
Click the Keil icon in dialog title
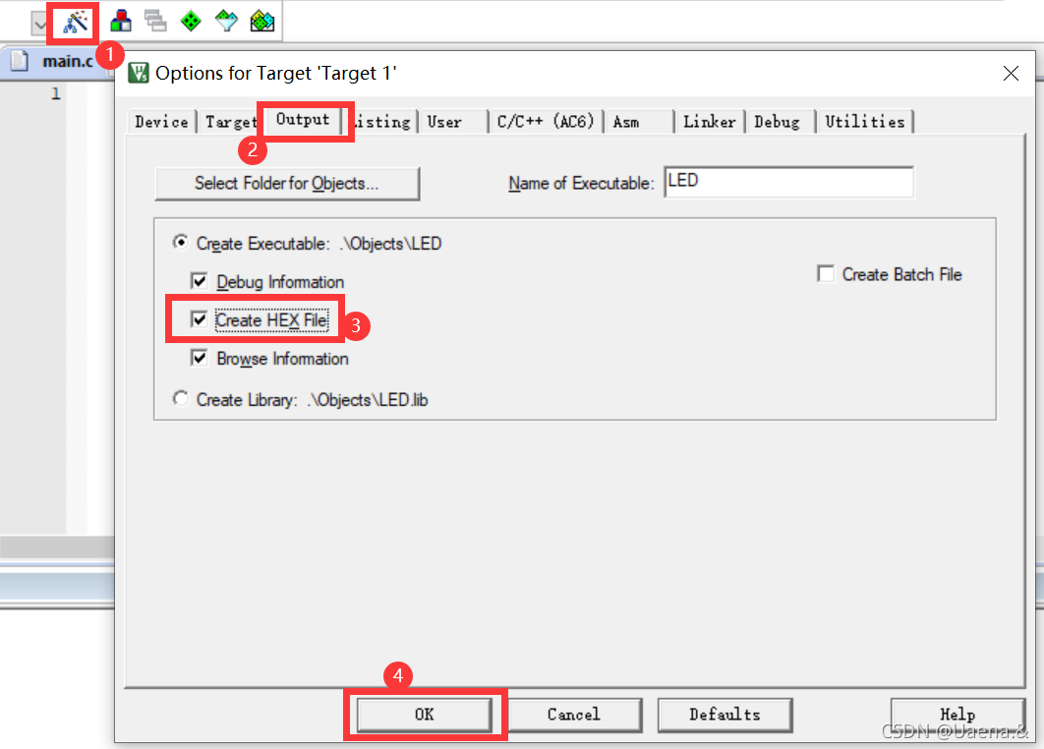[x=139, y=73]
